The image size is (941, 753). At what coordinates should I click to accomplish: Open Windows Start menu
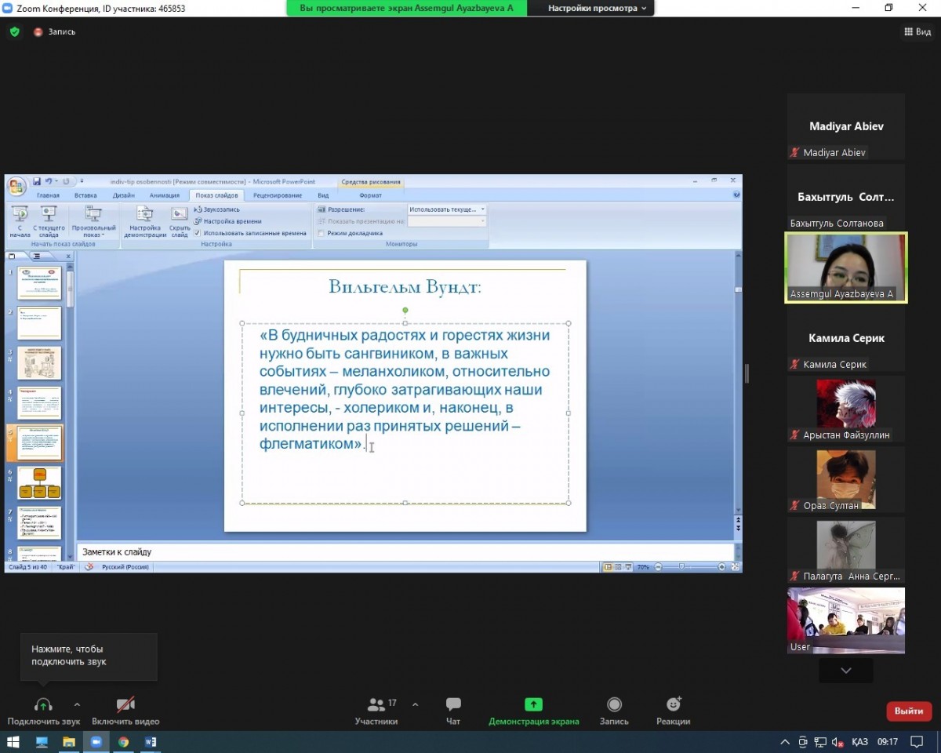[13, 741]
